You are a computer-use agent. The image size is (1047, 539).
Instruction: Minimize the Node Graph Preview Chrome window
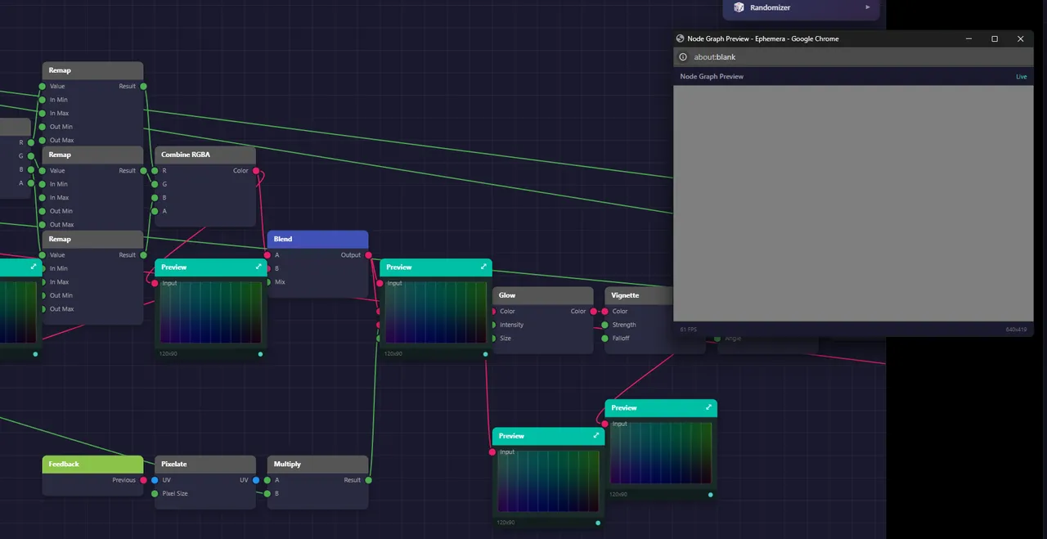(968, 38)
